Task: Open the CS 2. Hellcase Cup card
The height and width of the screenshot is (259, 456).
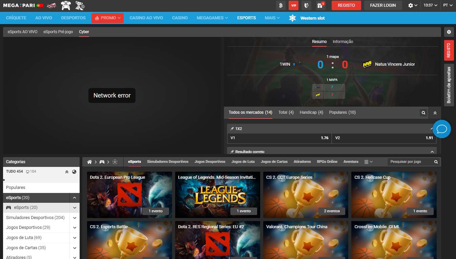Action: tap(394, 195)
